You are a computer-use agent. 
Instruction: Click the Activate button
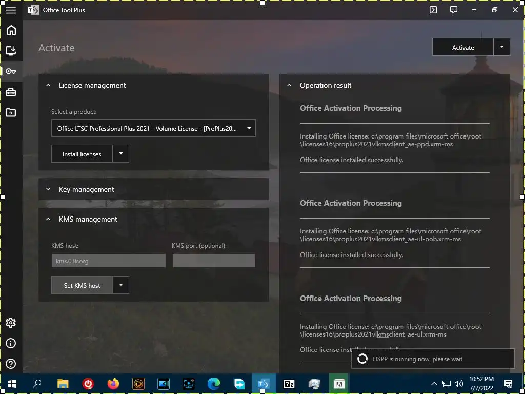click(x=463, y=47)
